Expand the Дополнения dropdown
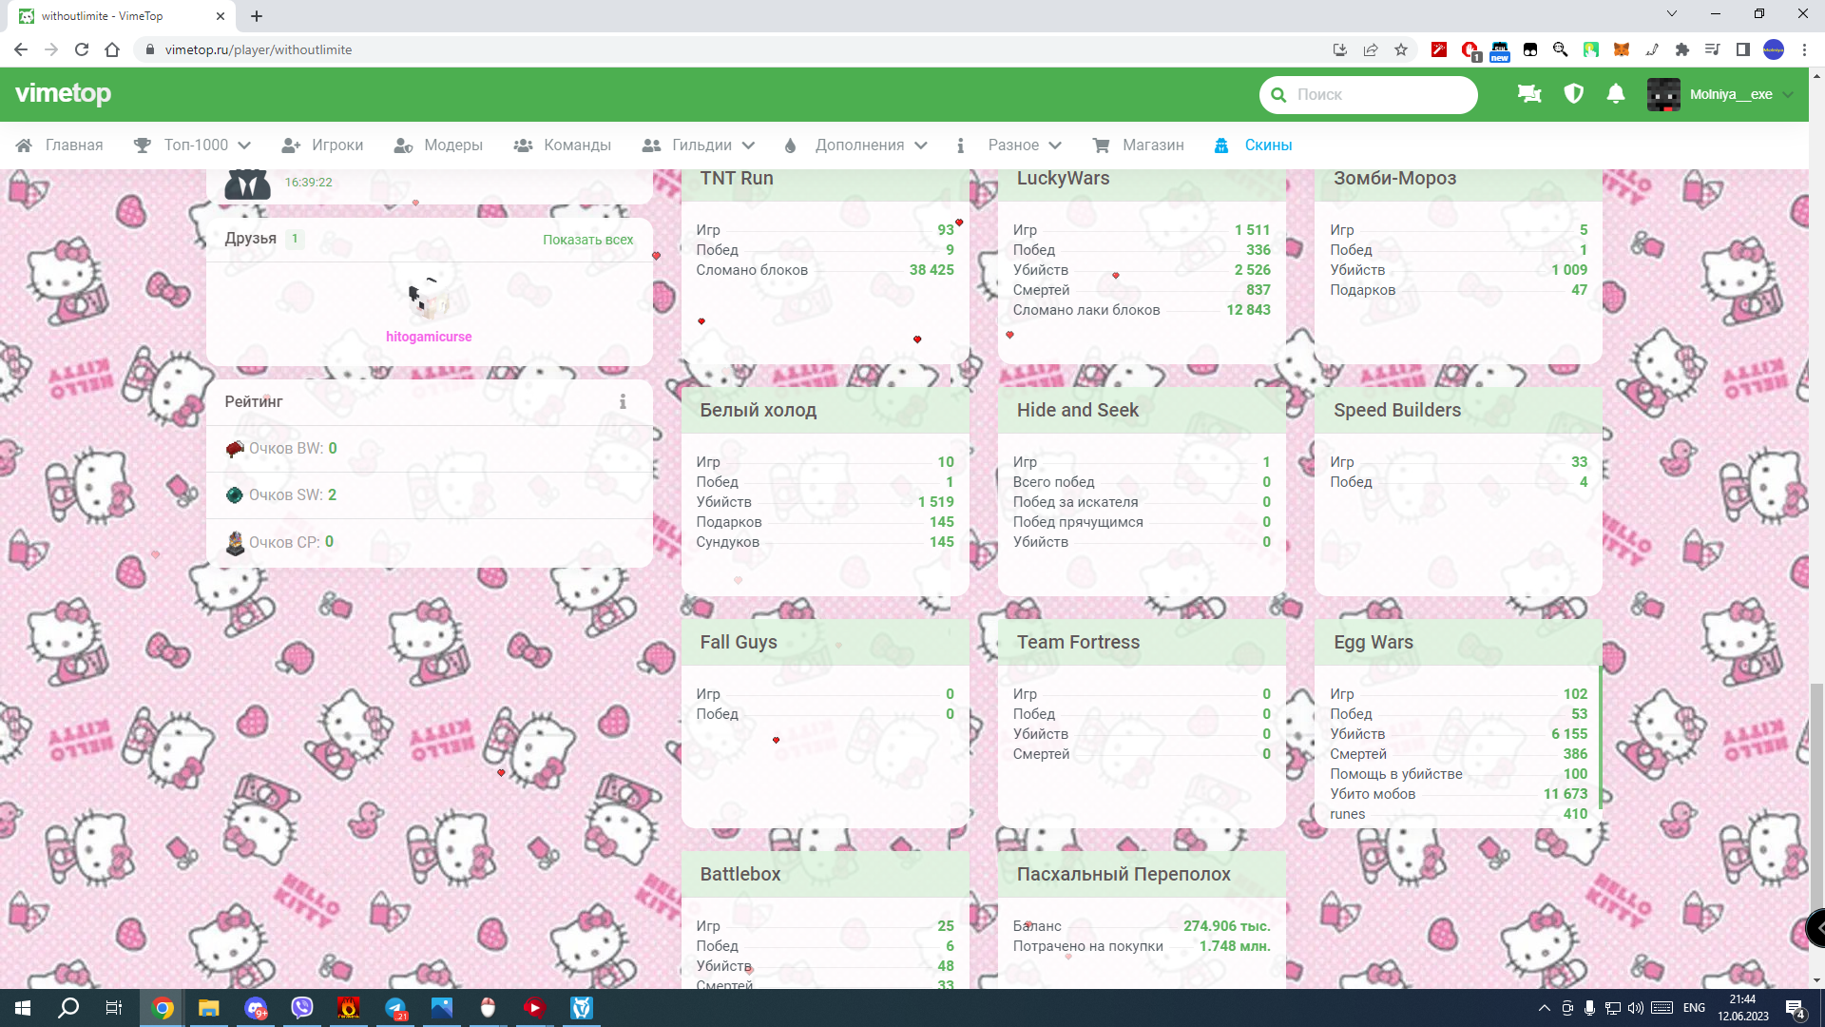1825x1027 pixels. tap(855, 145)
